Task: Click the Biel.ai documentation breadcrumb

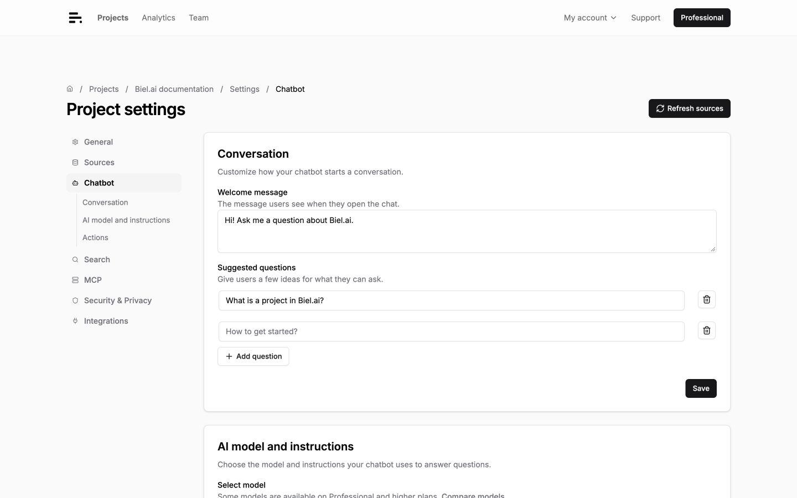Action: click(x=174, y=89)
